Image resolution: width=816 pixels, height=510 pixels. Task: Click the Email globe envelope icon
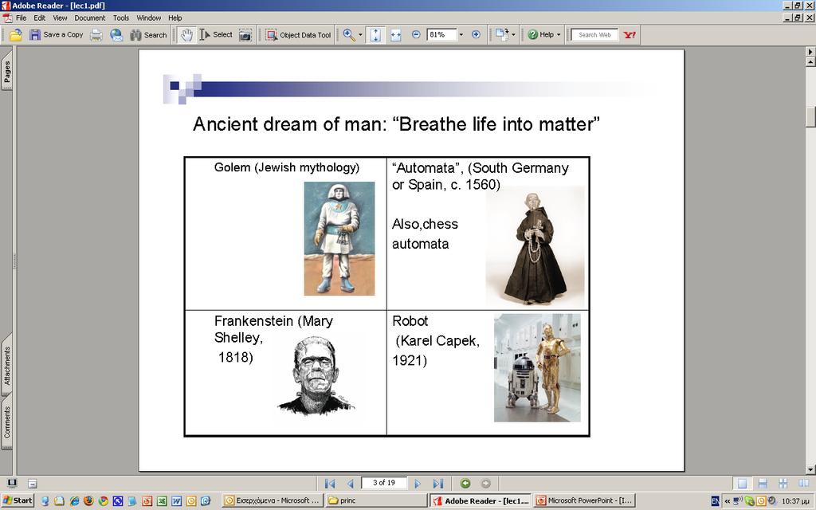116,35
